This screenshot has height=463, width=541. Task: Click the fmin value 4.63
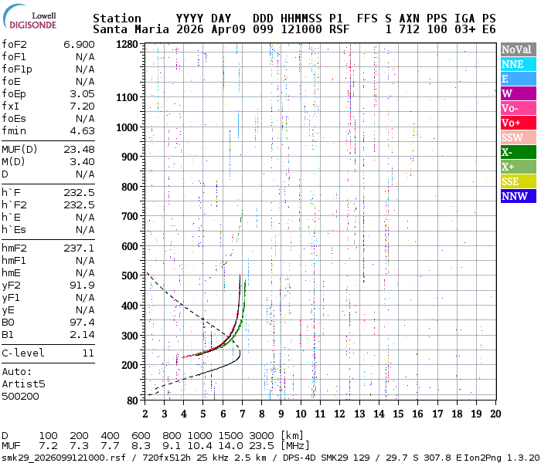click(x=82, y=131)
